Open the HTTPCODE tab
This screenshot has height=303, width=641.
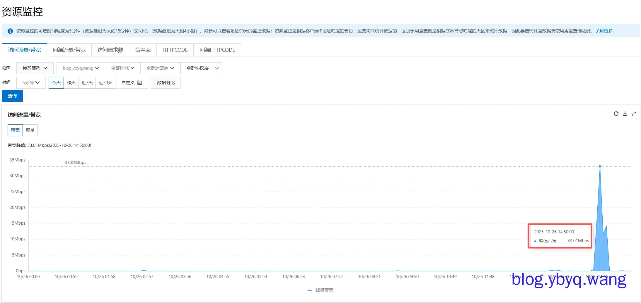pos(175,50)
